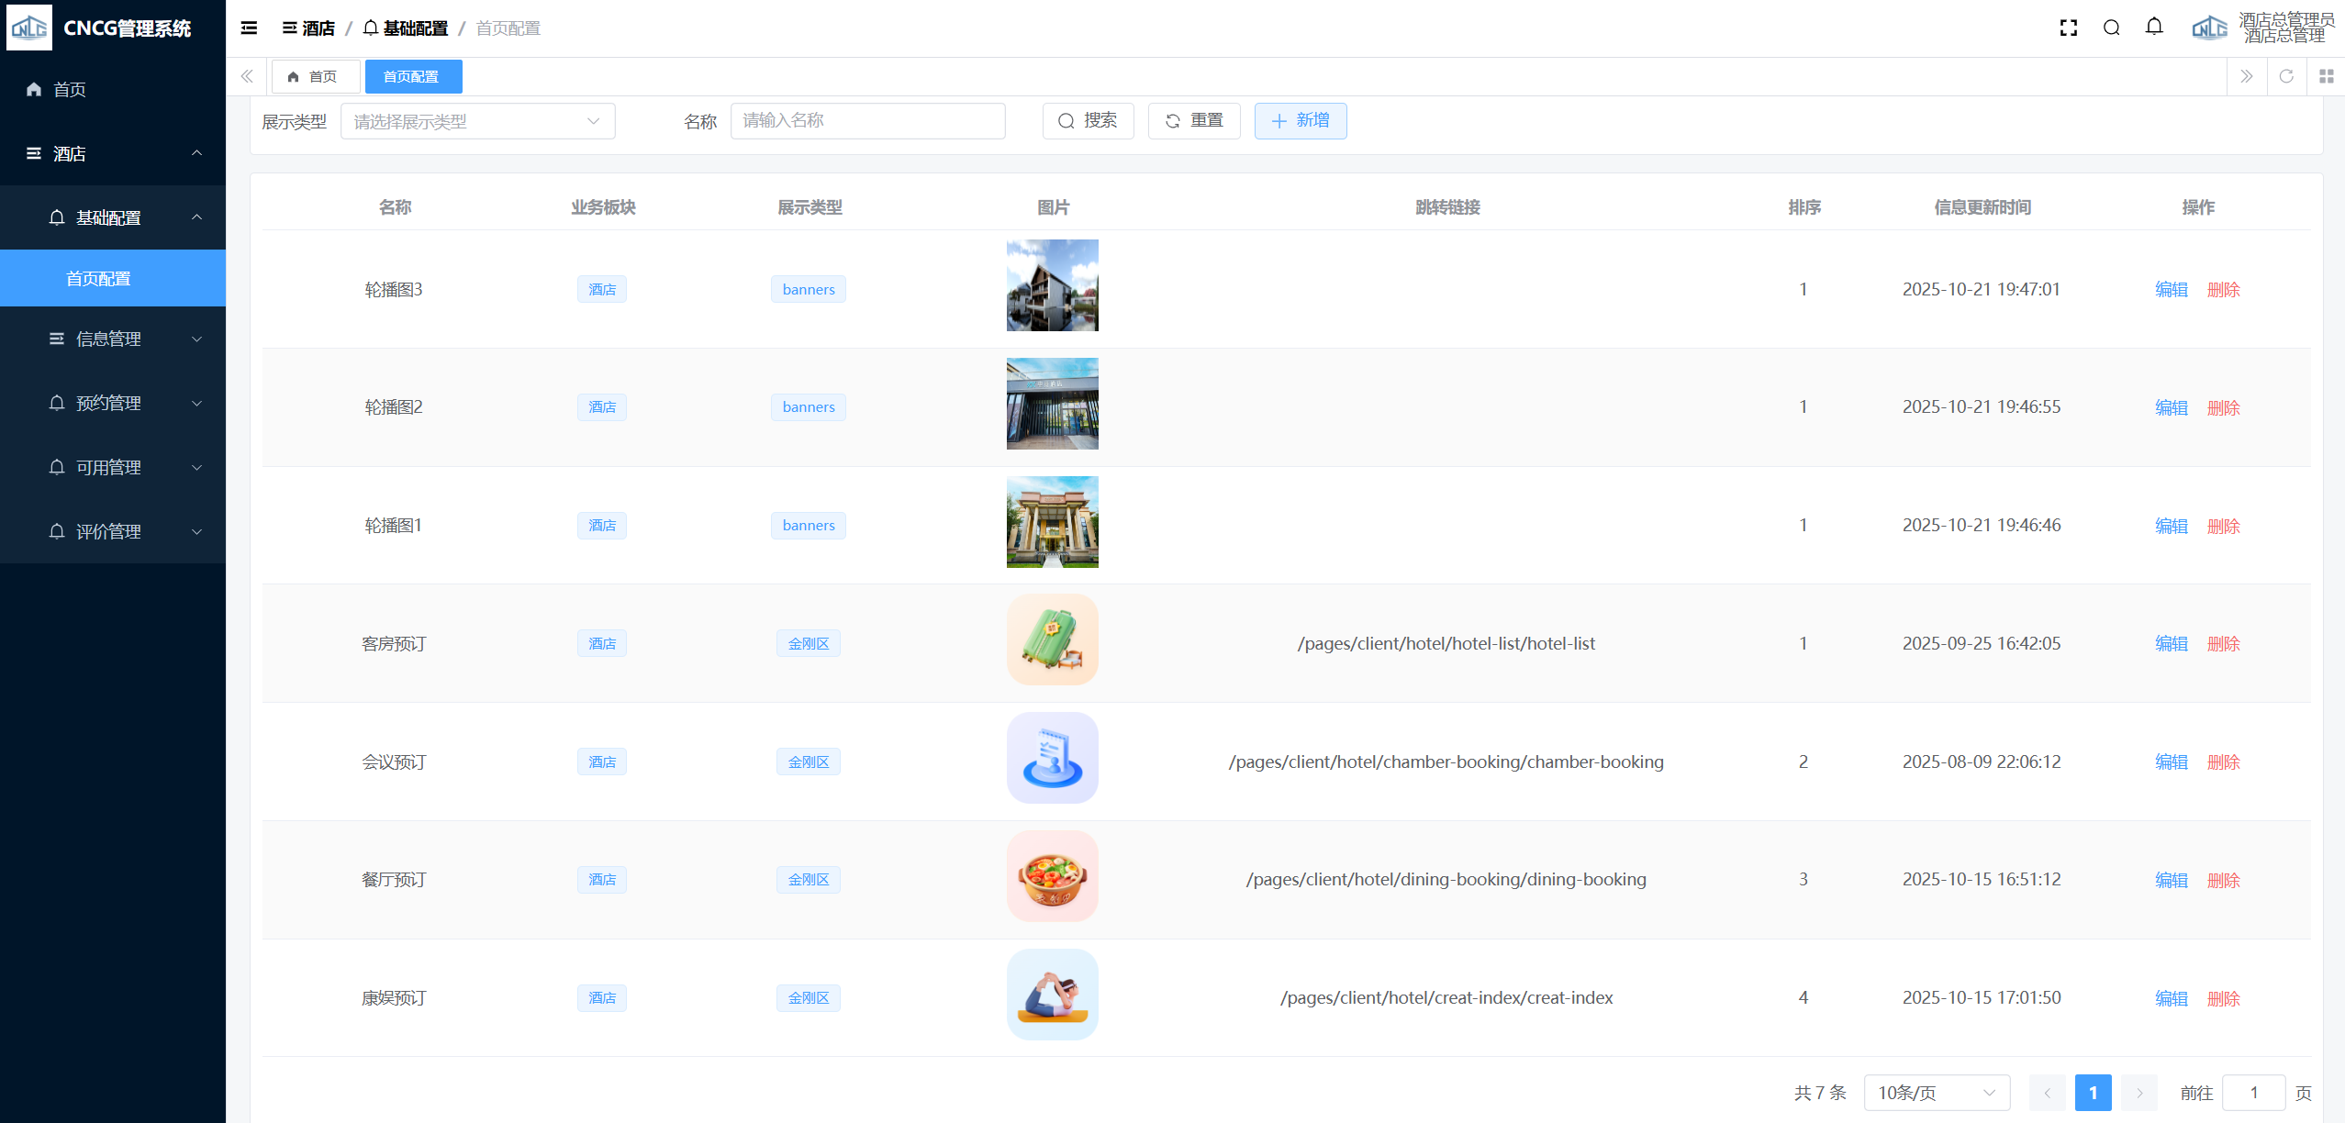Open the search magnifier in the header
Image resolution: width=2345 pixels, height=1123 pixels.
(2111, 28)
